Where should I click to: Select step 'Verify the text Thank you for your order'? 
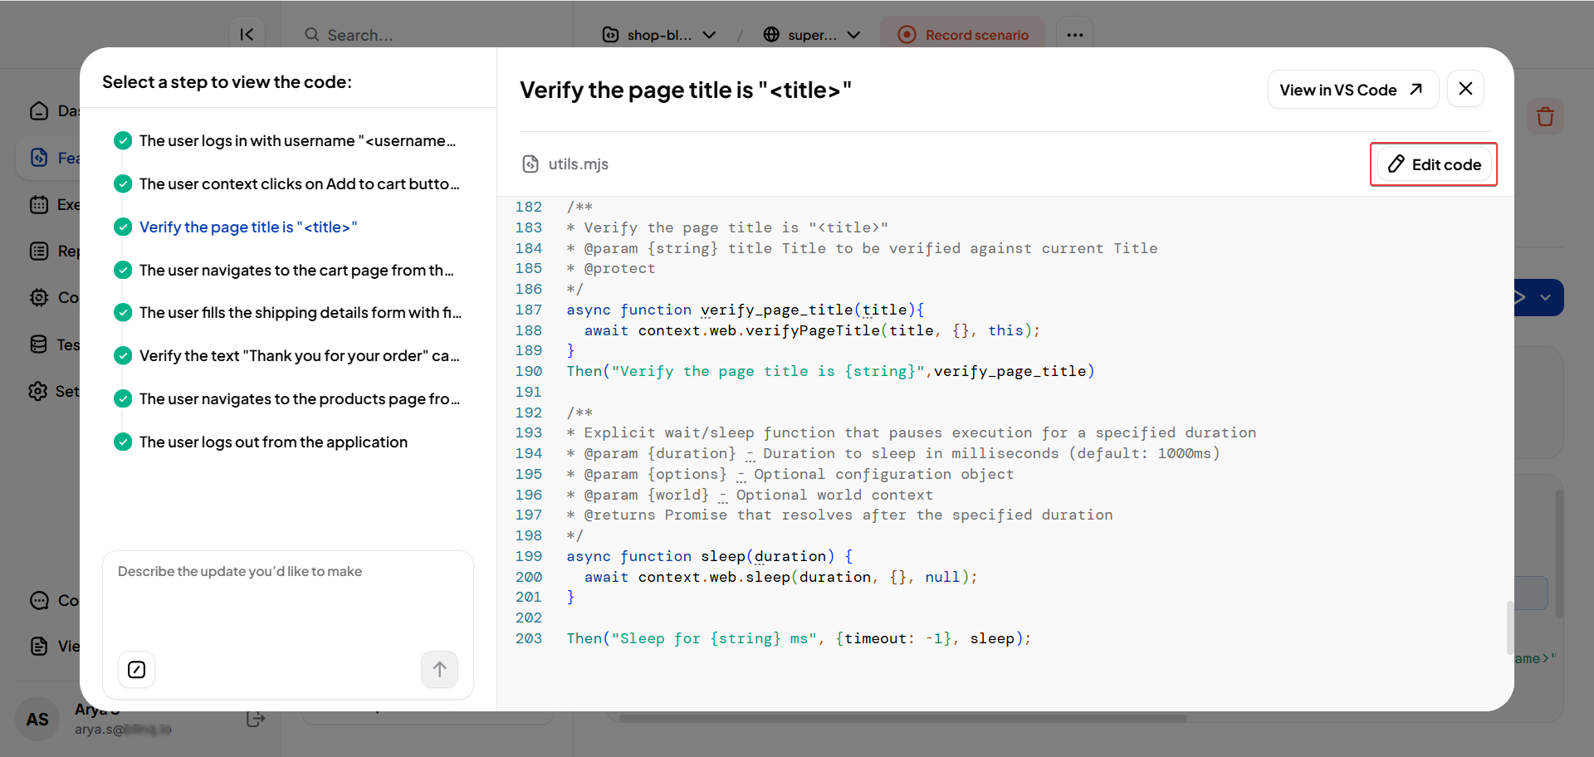(x=299, y=356)
